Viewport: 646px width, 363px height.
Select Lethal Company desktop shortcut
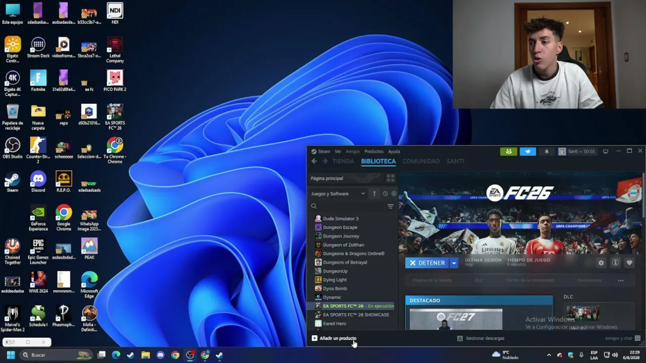115,50
